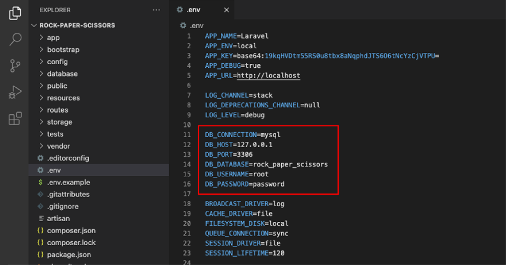
Task: Open the composer.lock file
Action: click(99, 243)
